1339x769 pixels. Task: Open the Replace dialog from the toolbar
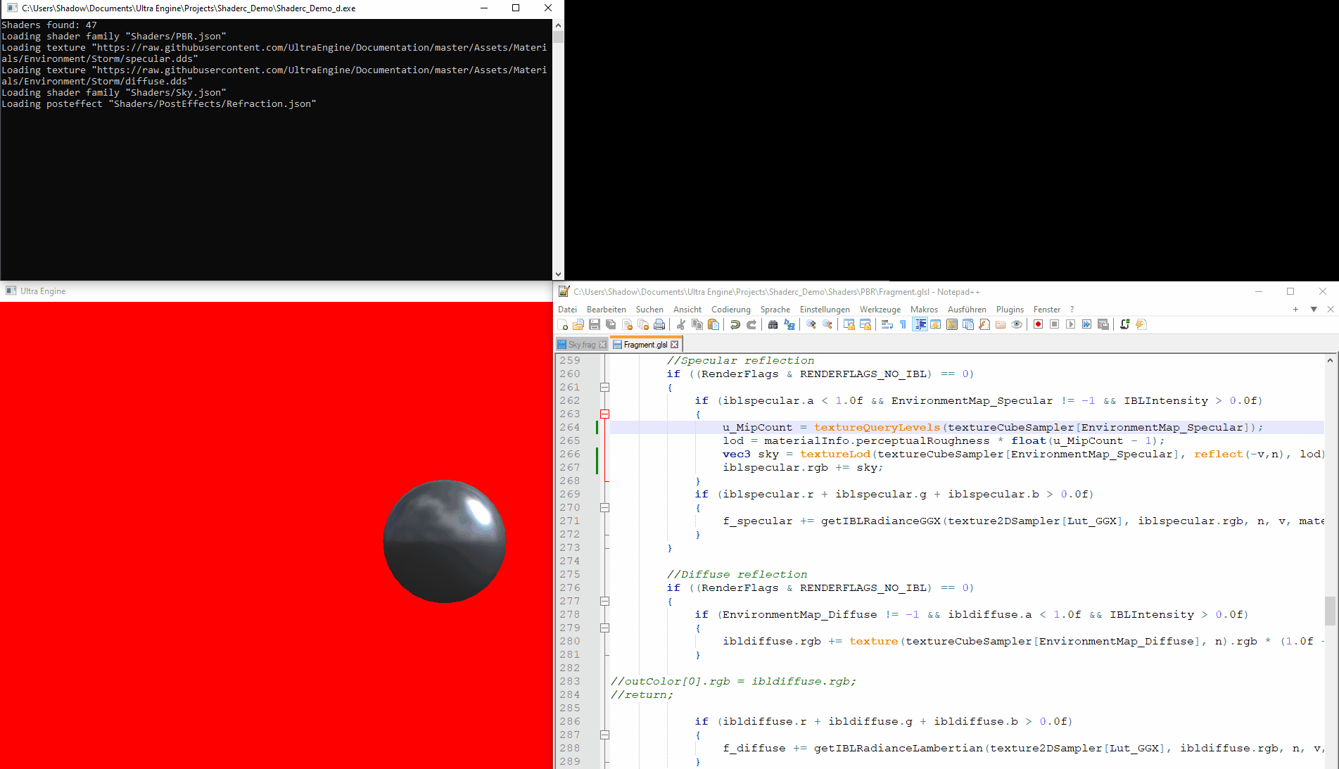click(x=789, y=324)
